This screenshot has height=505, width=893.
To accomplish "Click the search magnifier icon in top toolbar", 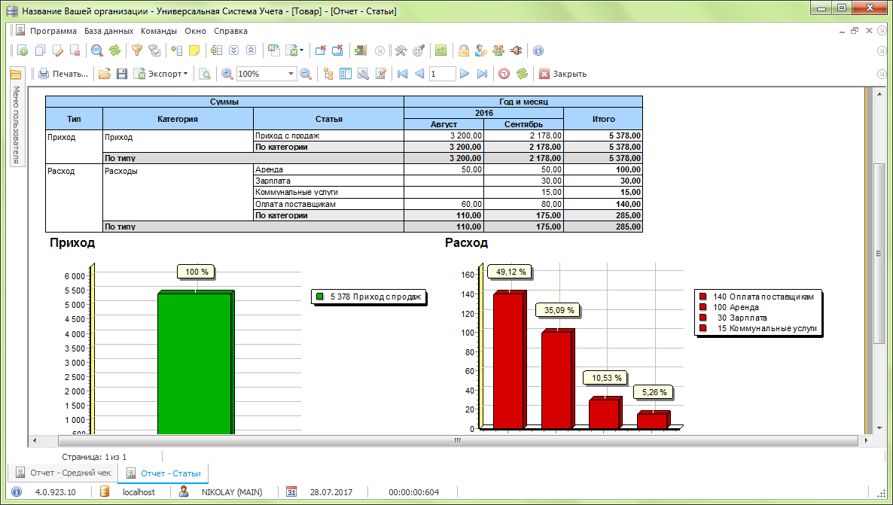I will [x=97, y=50].
